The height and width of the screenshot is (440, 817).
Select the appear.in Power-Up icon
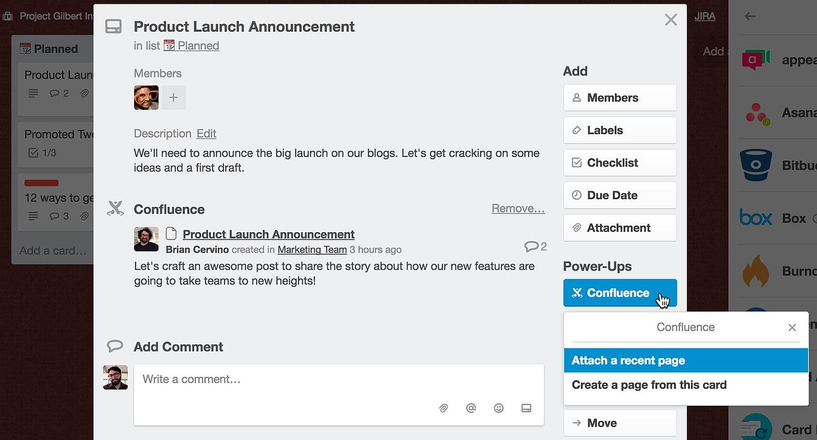coord(756,60)
